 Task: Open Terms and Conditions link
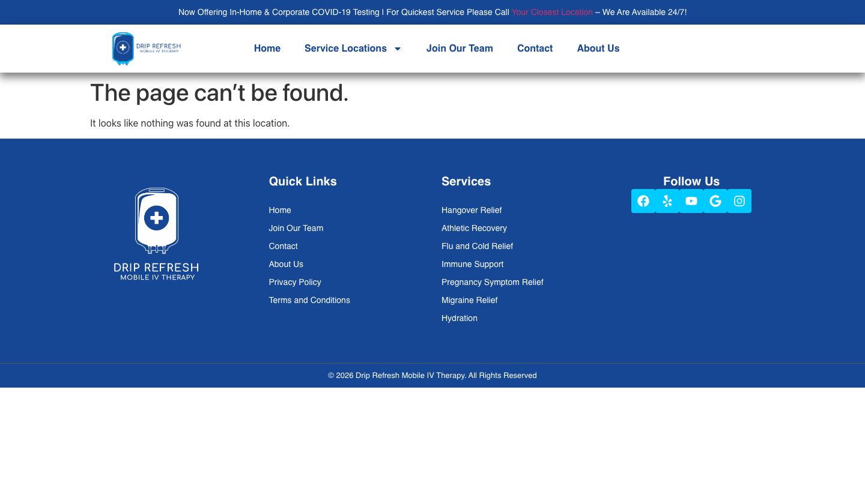coord(309,300)
